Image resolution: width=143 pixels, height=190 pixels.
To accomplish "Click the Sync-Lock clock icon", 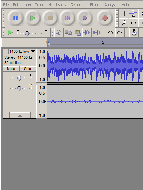I will (134, 32).
